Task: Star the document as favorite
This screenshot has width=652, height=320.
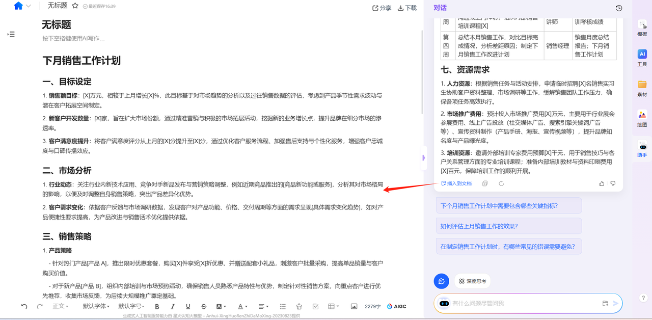Action: pyautogui.click(x=75, y=6)
